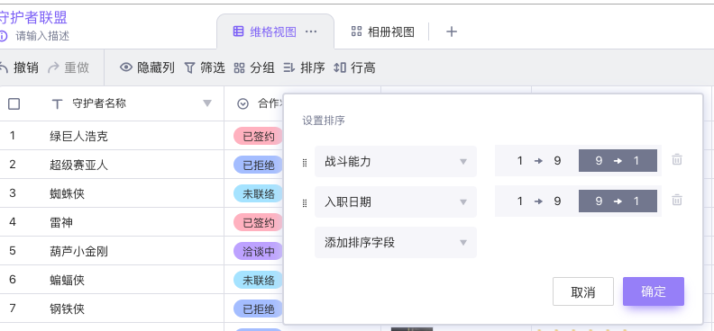The image size is (714, 331).
Task: Open the 入职日期 field dropdown
Action: tap(396, 201)
